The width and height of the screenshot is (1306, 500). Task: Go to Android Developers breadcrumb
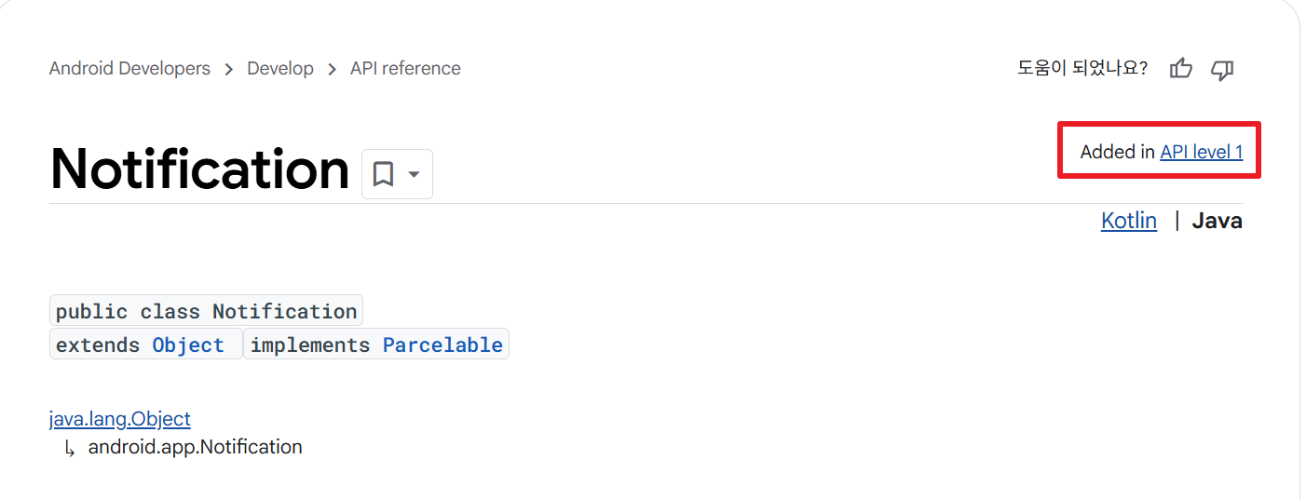pos(129,69)
